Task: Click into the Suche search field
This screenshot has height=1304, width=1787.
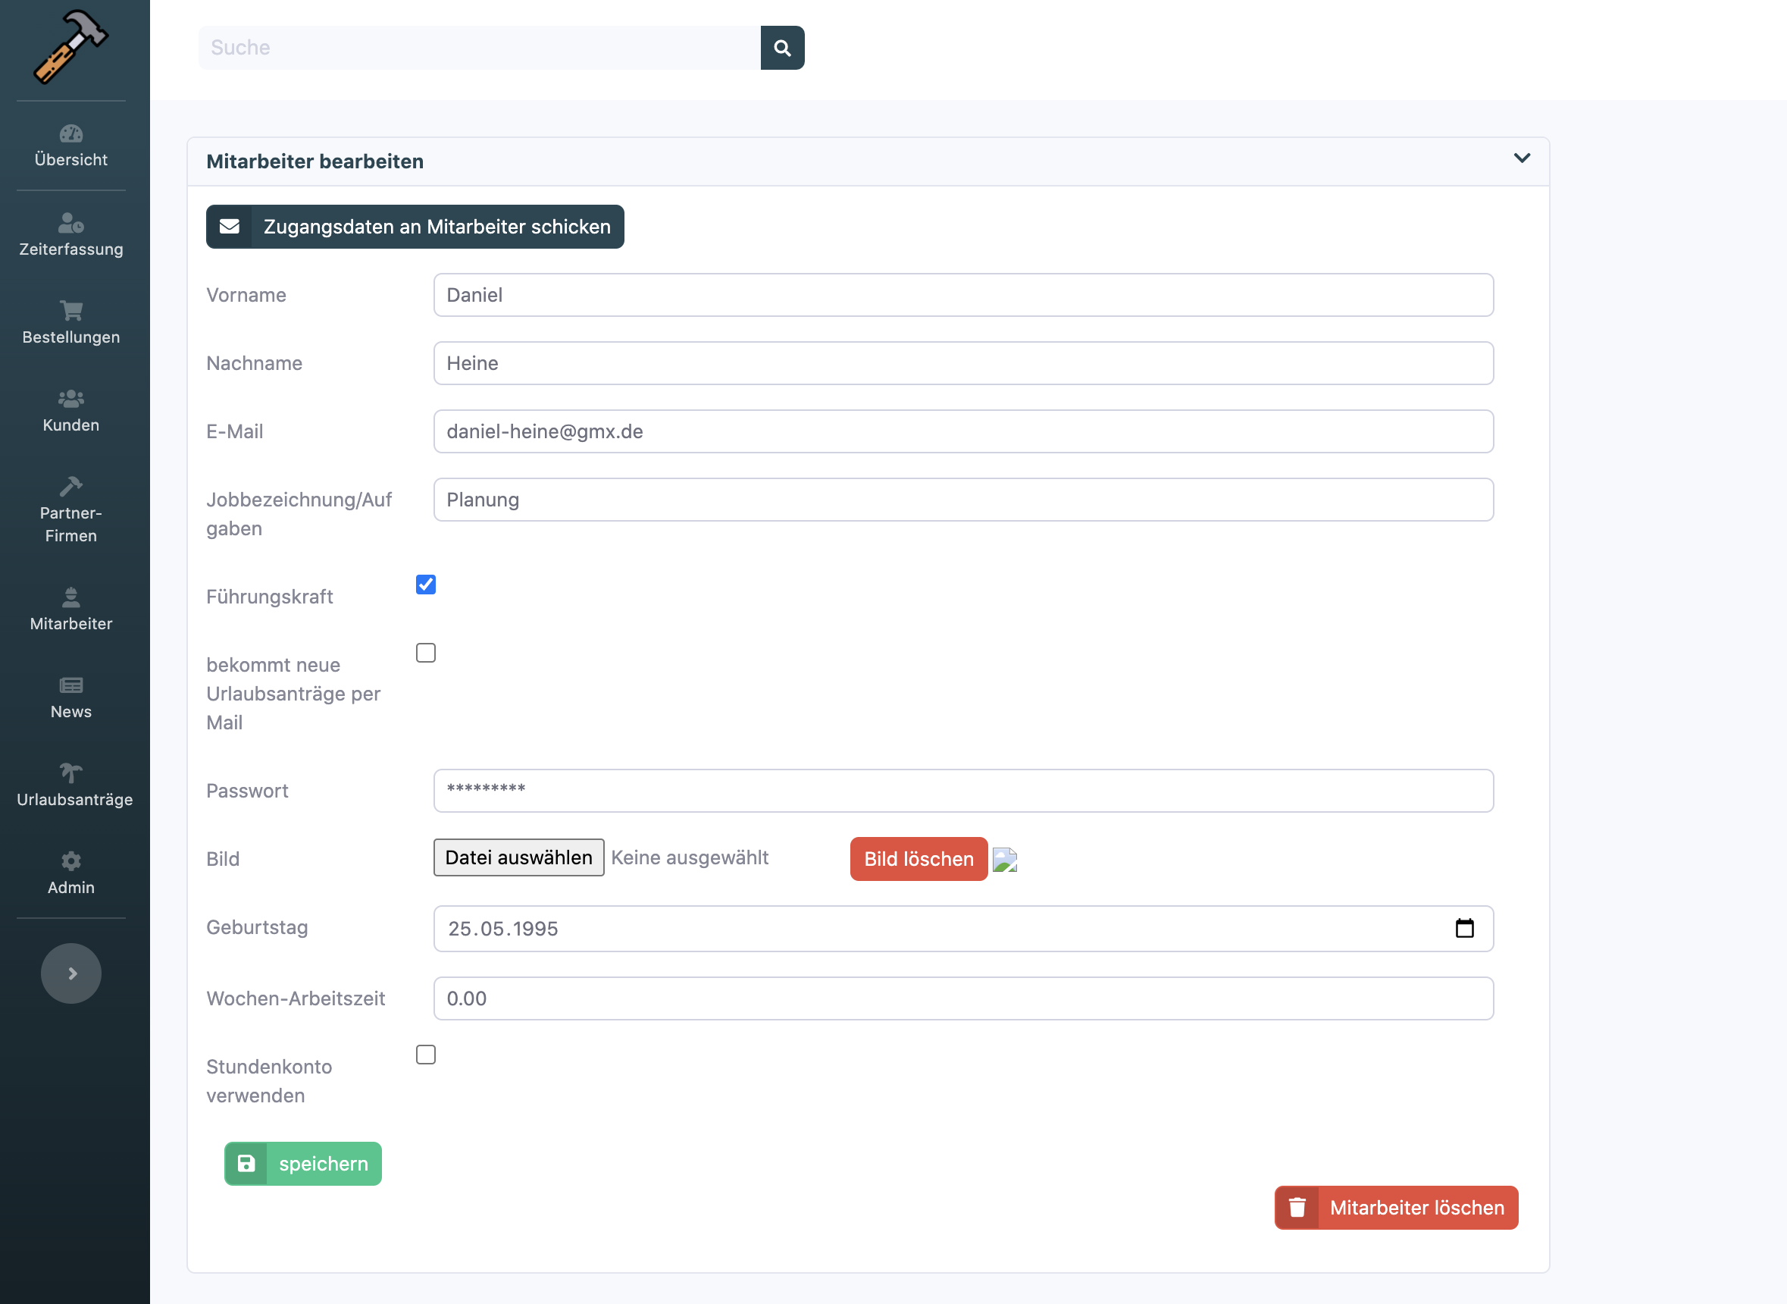Action: click(479, 47)
